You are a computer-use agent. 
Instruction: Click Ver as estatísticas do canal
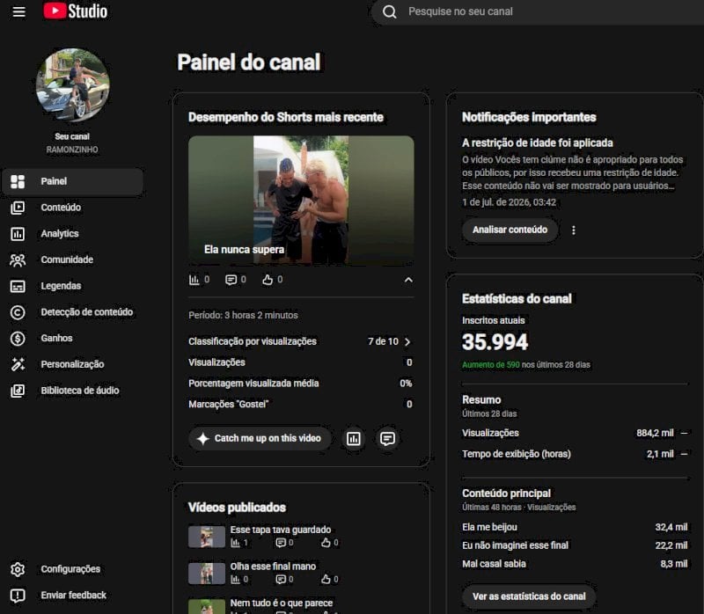click(529, 596)
